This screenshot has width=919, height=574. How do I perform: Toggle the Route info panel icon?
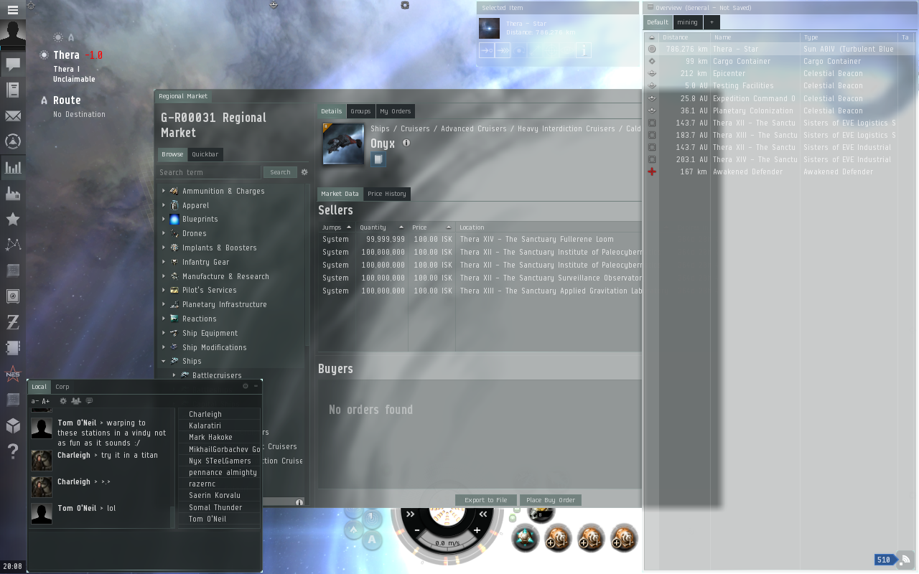44,100
